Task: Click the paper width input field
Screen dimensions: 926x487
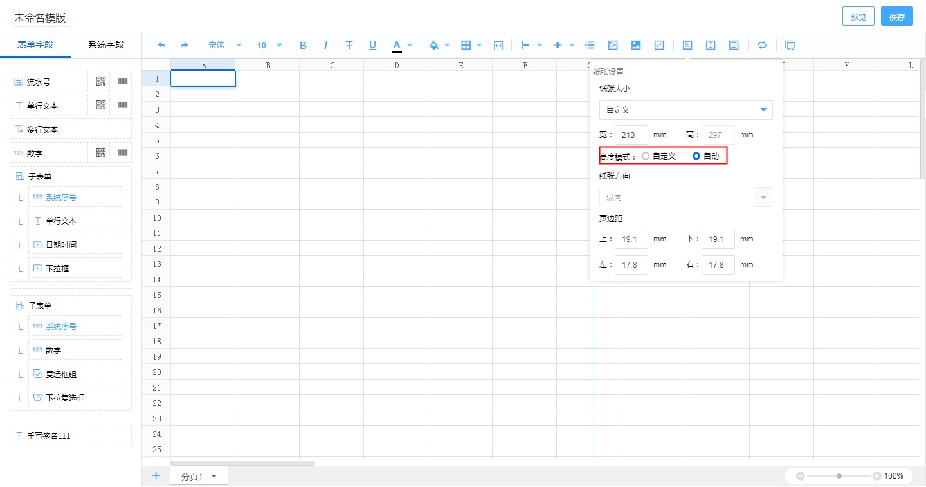Action: (631, 135)
